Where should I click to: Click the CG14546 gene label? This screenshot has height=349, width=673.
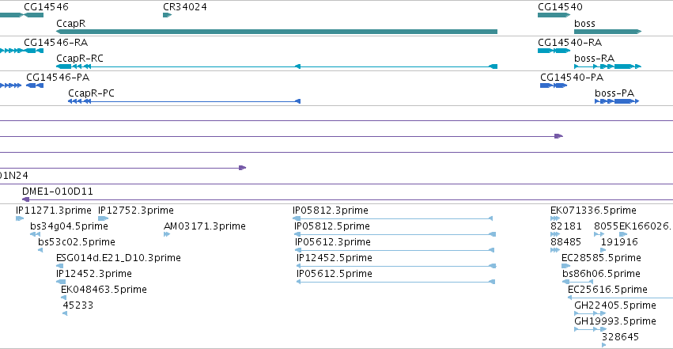(x=46, y=7)
